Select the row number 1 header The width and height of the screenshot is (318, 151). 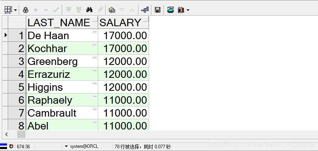tap(17, 35)
